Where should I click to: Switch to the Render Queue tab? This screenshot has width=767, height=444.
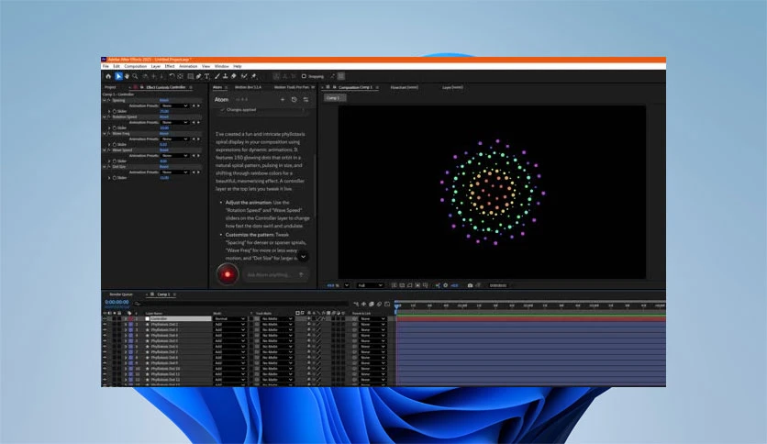click(121, 294)
